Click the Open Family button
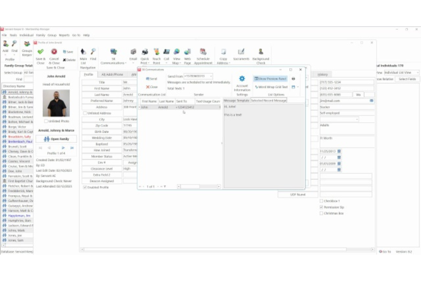This screenshot has width=421, height=281. click(56, 139)
